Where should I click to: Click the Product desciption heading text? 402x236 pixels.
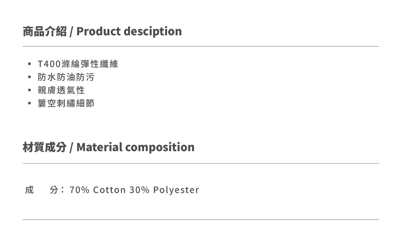click(129, 31)
